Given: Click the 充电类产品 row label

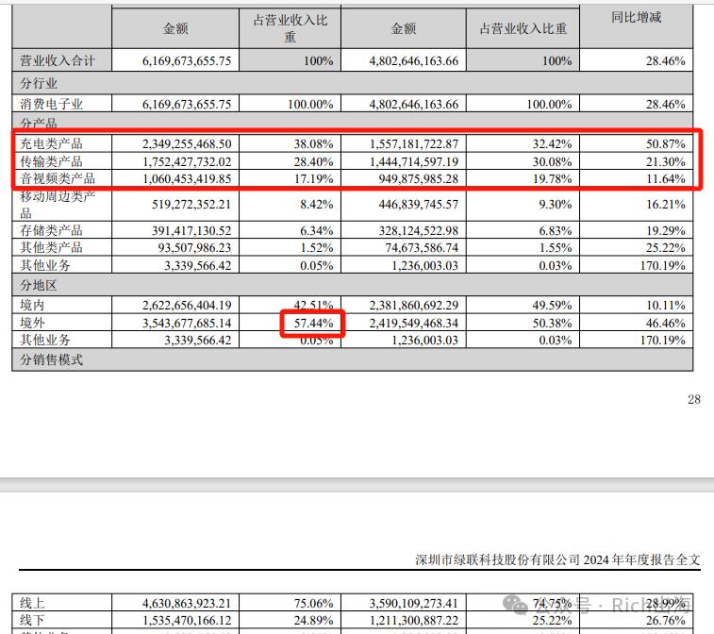Looking at the screenshot, I should (x=52, y=144).
